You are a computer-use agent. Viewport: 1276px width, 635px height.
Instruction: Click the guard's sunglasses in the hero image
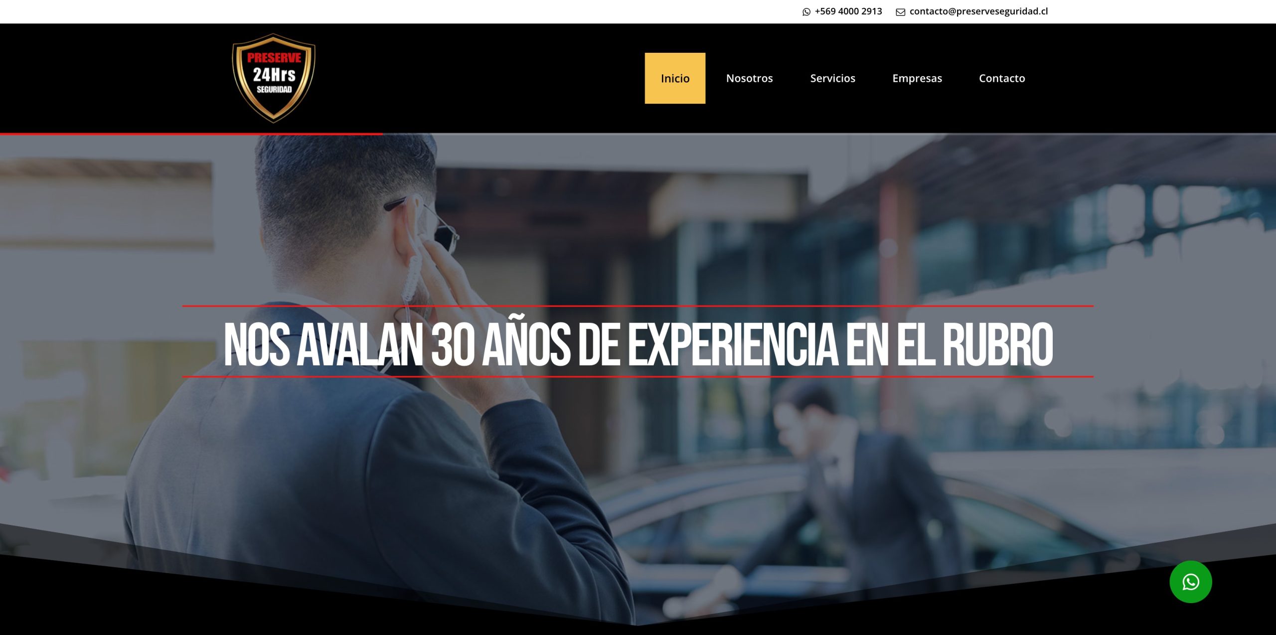pos(445,233)
